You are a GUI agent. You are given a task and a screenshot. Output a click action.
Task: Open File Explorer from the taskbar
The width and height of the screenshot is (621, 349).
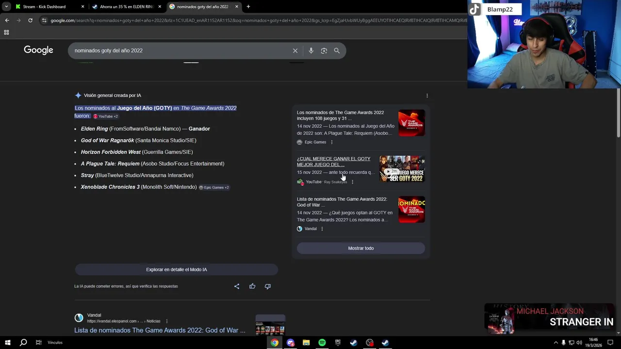pyautogui.click(x=306, y=343)
